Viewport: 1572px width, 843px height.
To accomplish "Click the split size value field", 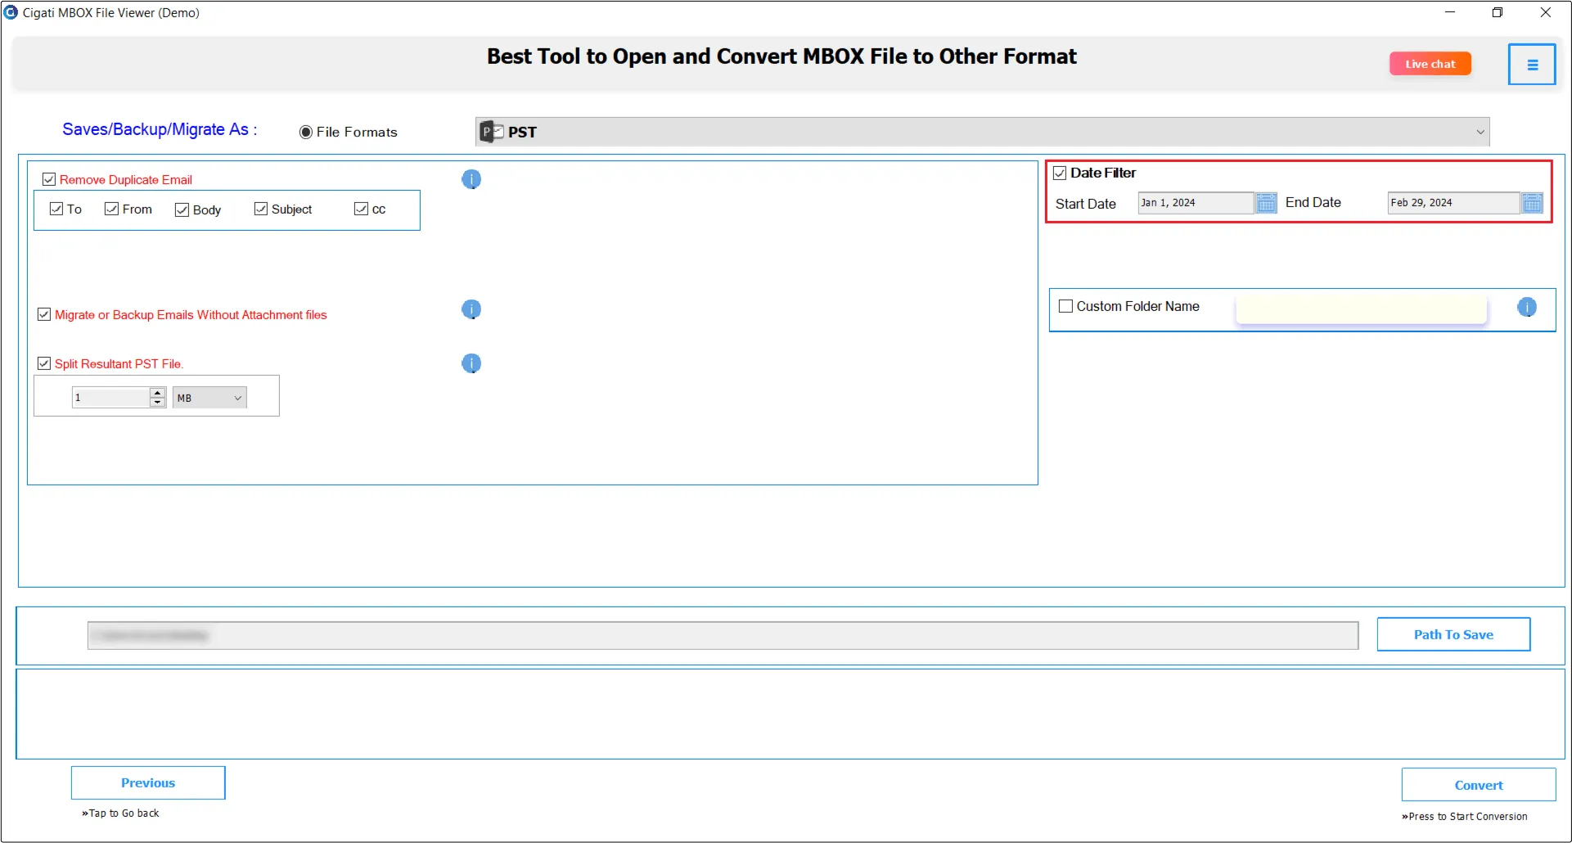I will point(111,398).
